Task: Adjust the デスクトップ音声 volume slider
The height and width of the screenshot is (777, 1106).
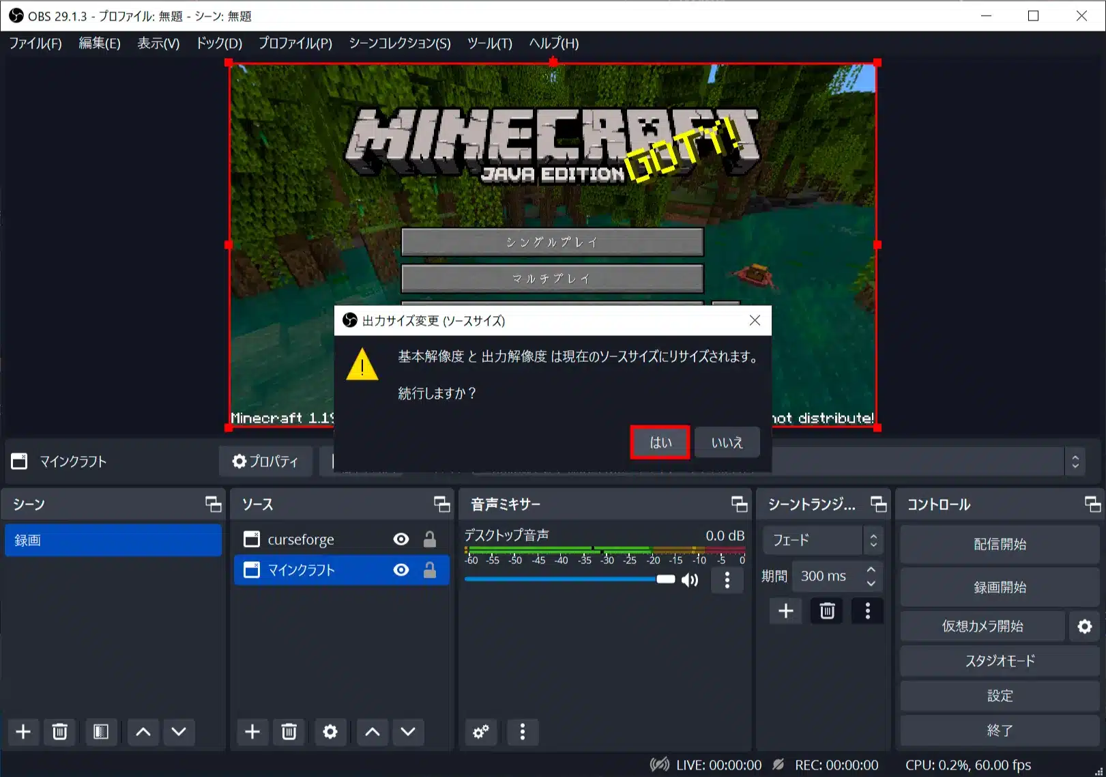Action: click(x=570, y=579)
